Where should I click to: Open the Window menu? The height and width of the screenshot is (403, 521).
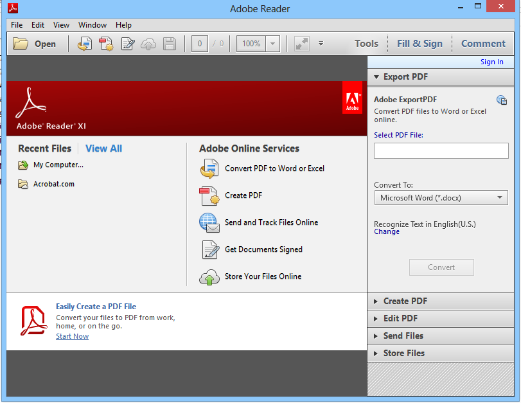point(93,25)
